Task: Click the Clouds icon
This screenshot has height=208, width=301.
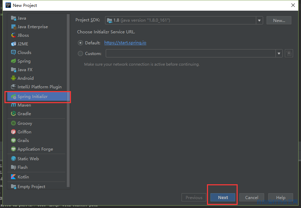Action: [x=13, y=53]
